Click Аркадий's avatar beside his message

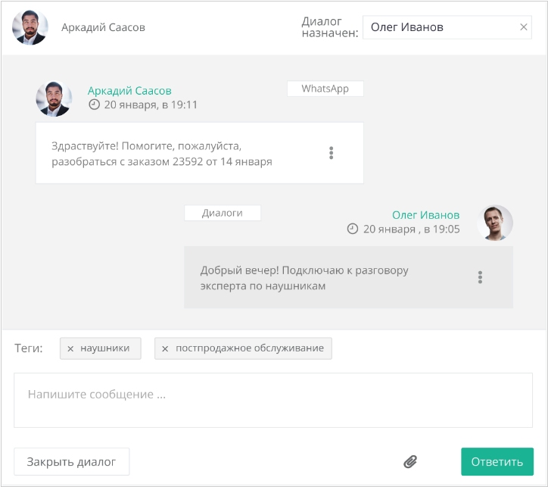[x=54, y=98]
